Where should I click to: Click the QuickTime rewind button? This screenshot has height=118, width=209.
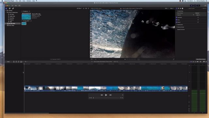tap(102, 95)
